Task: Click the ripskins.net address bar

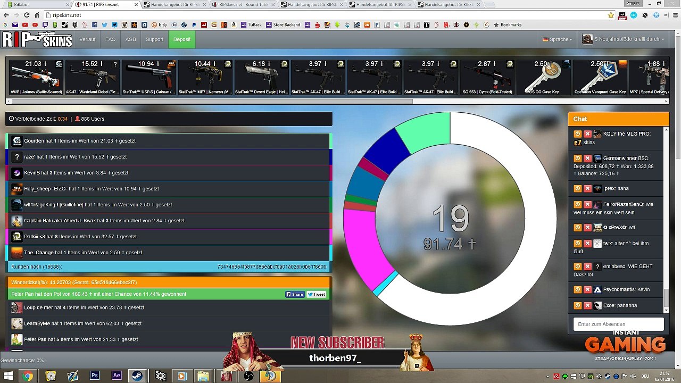Action: pos(326,15)
